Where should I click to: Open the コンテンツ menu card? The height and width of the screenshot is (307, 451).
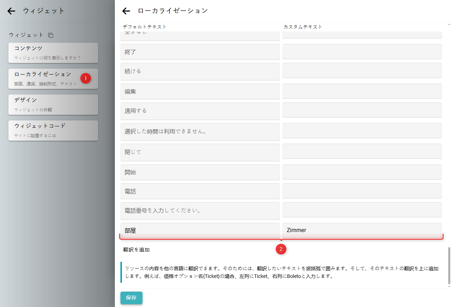click(x=53, y=53)
